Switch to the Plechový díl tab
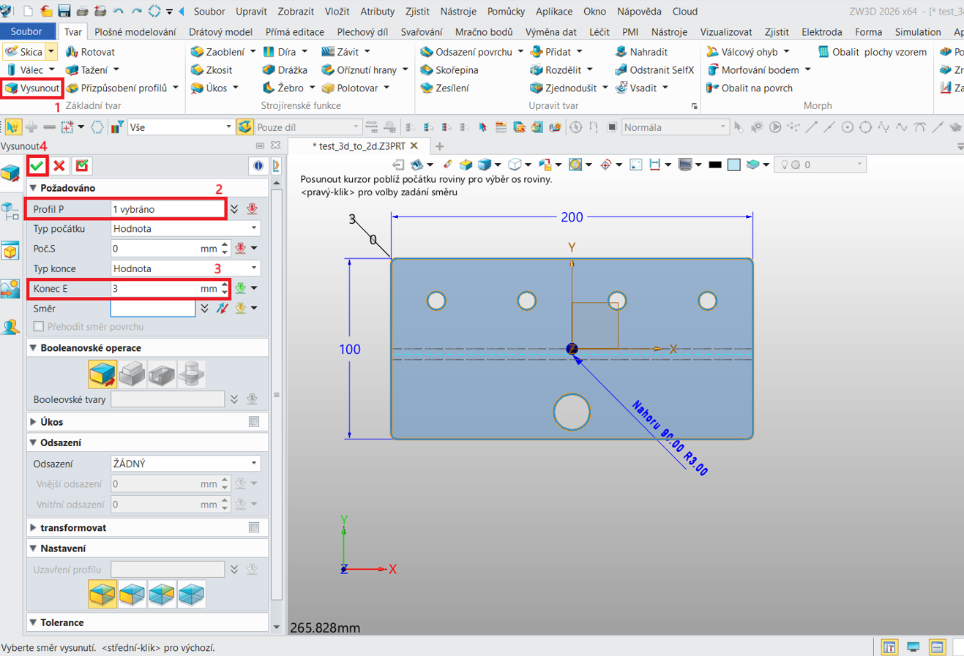The height and width of the screenshot is (656, 964). click(362, 32)
